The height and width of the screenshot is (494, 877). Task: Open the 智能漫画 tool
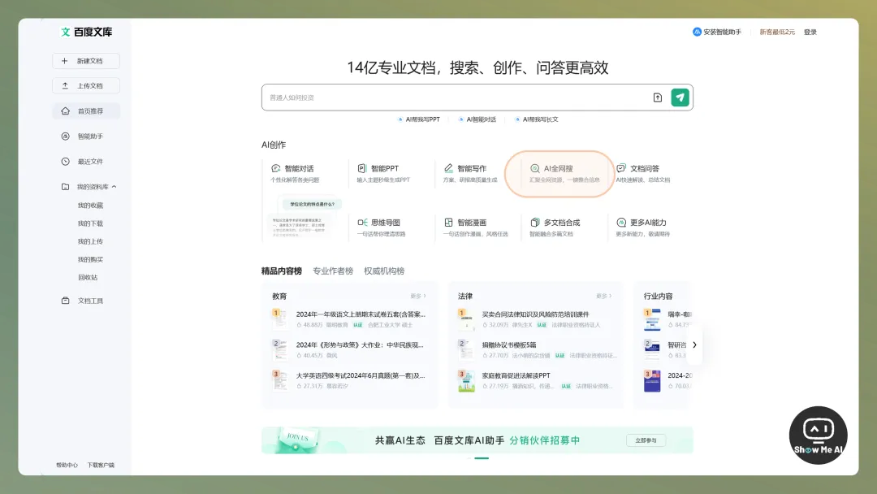click(476, 227)
